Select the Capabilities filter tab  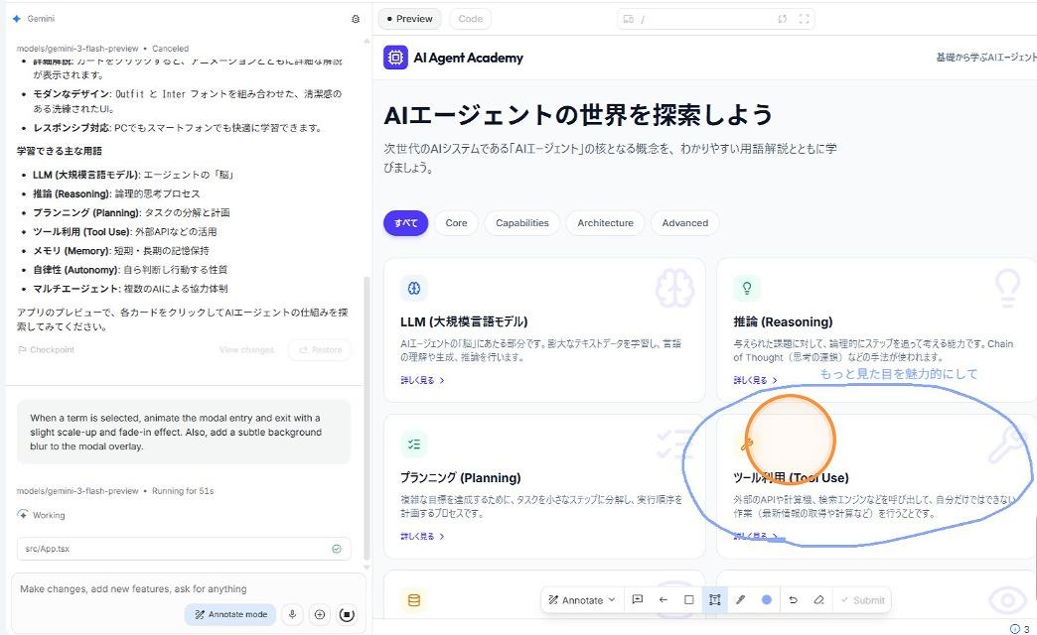[521, 223]
